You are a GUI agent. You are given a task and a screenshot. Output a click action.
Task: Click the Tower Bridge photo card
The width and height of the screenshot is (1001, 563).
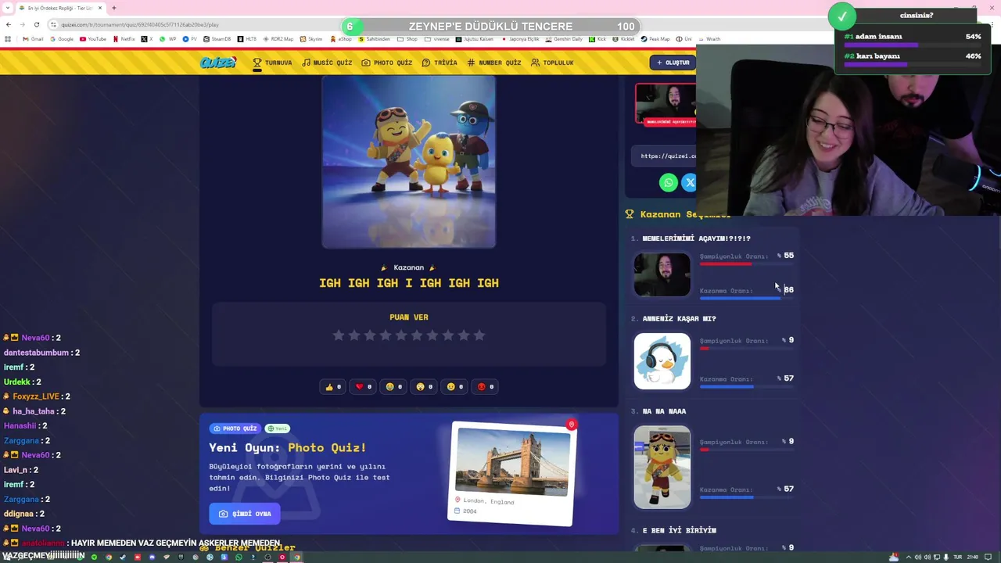(x=511, y=474)
